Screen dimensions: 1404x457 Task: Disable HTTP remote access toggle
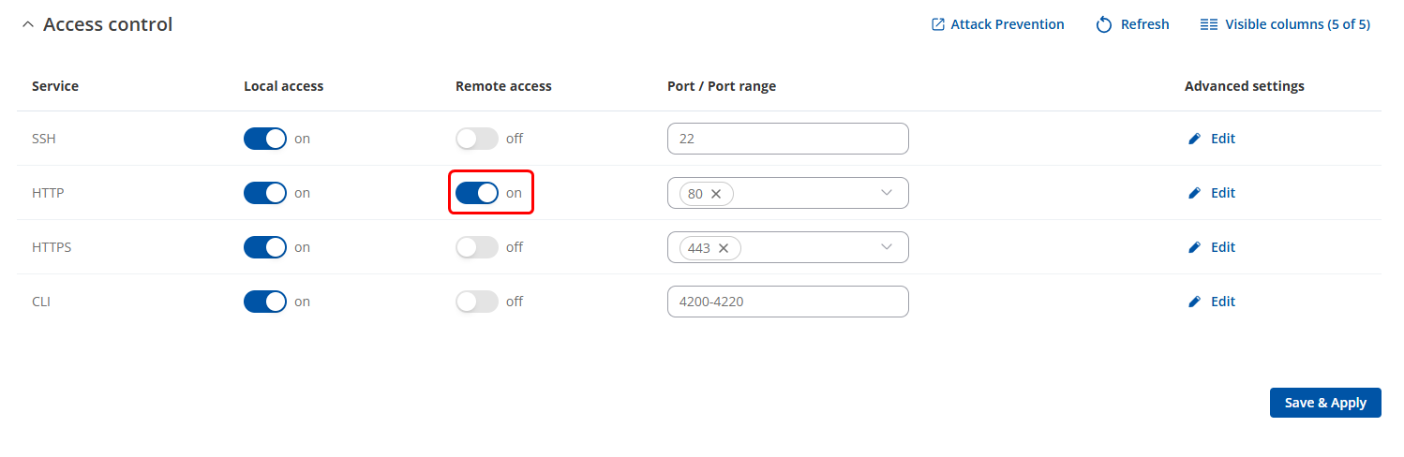[476, 193]
